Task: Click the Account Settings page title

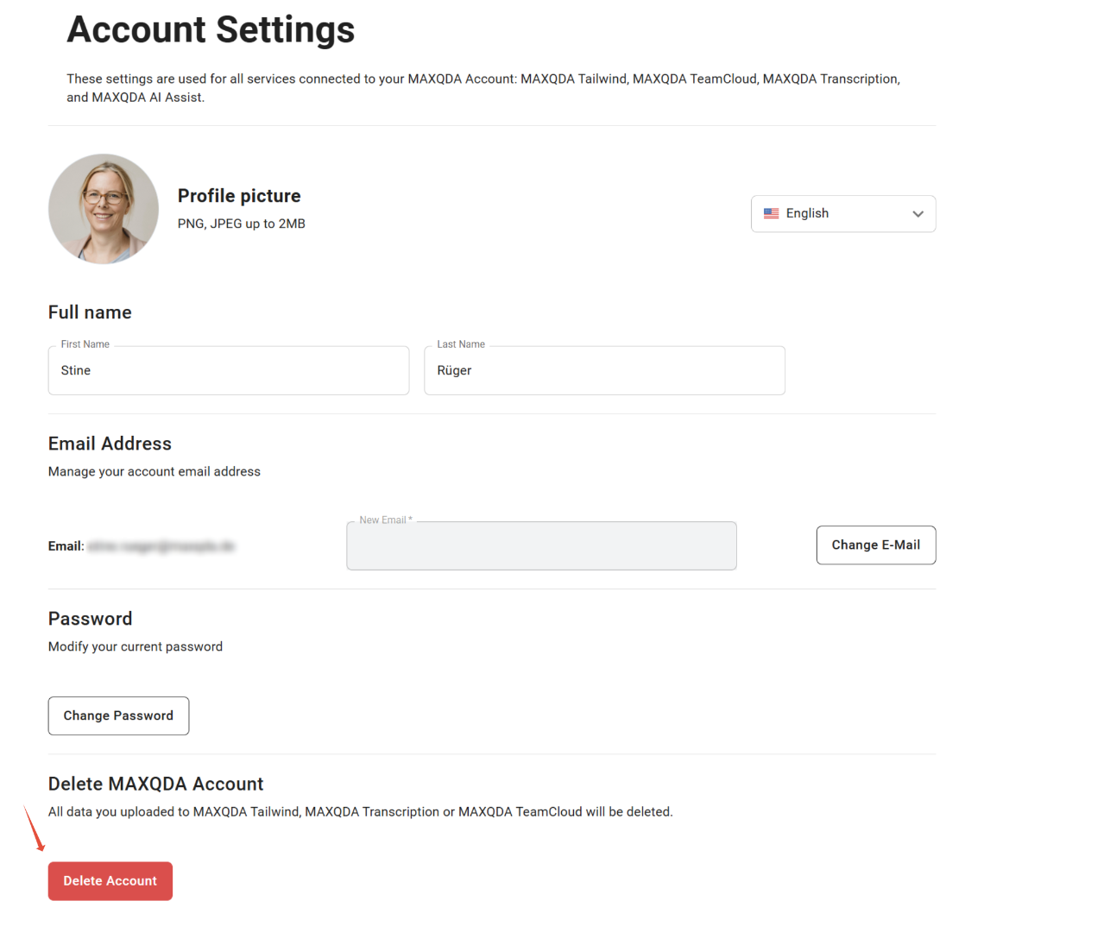Action: [211, 29]
